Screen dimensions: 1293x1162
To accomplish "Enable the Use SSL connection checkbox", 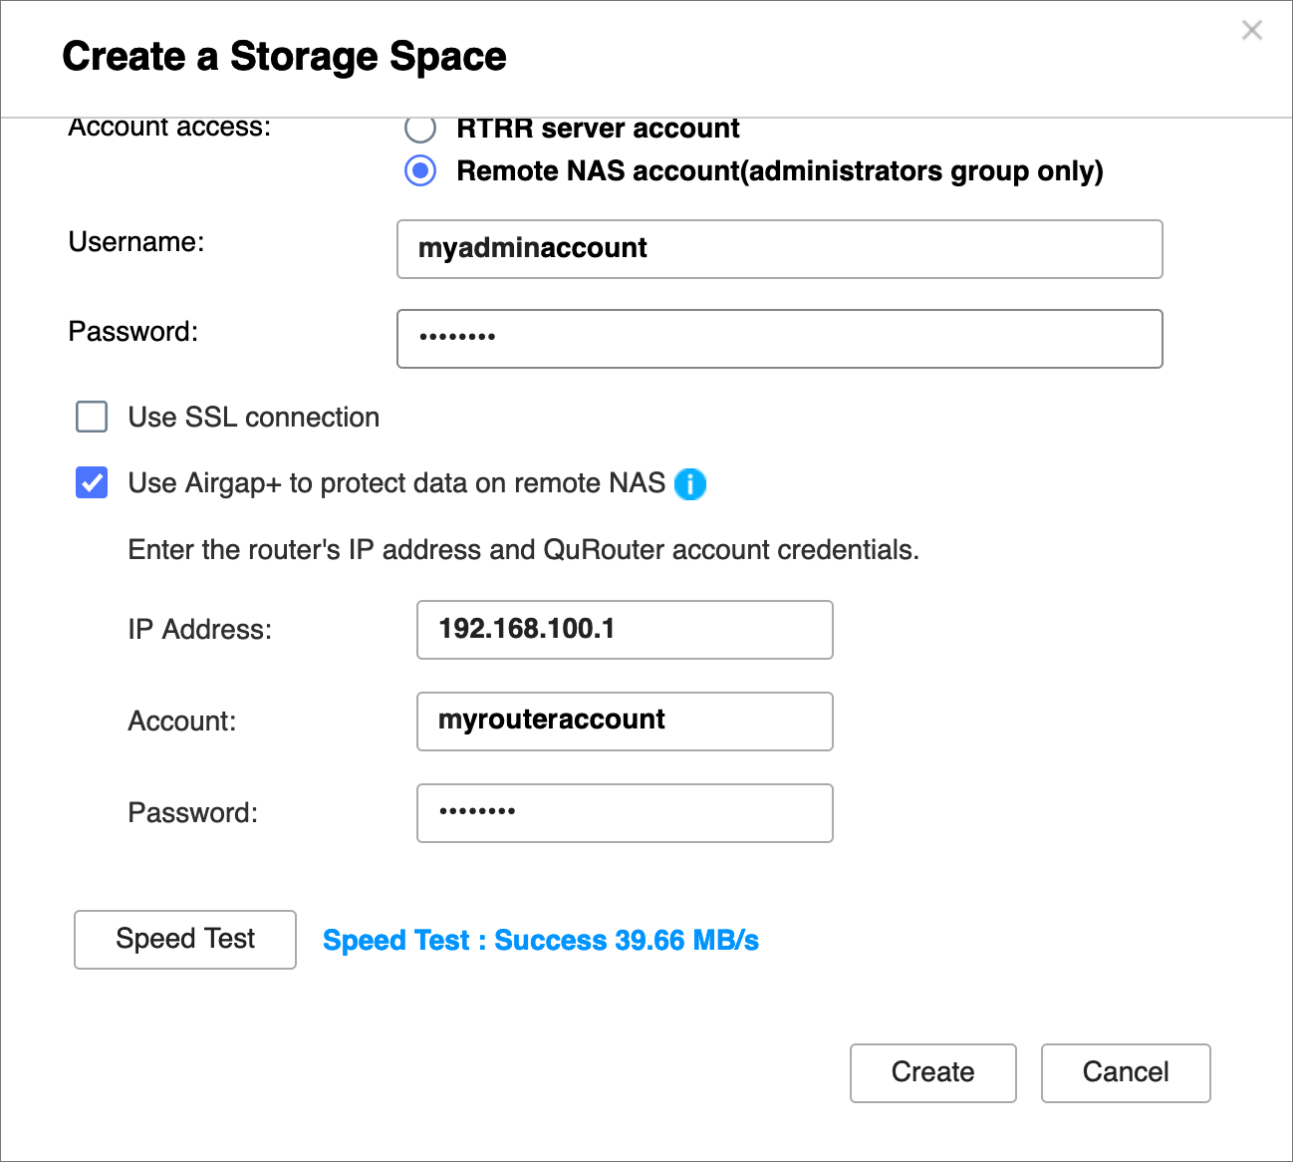I will coord(92,417).
